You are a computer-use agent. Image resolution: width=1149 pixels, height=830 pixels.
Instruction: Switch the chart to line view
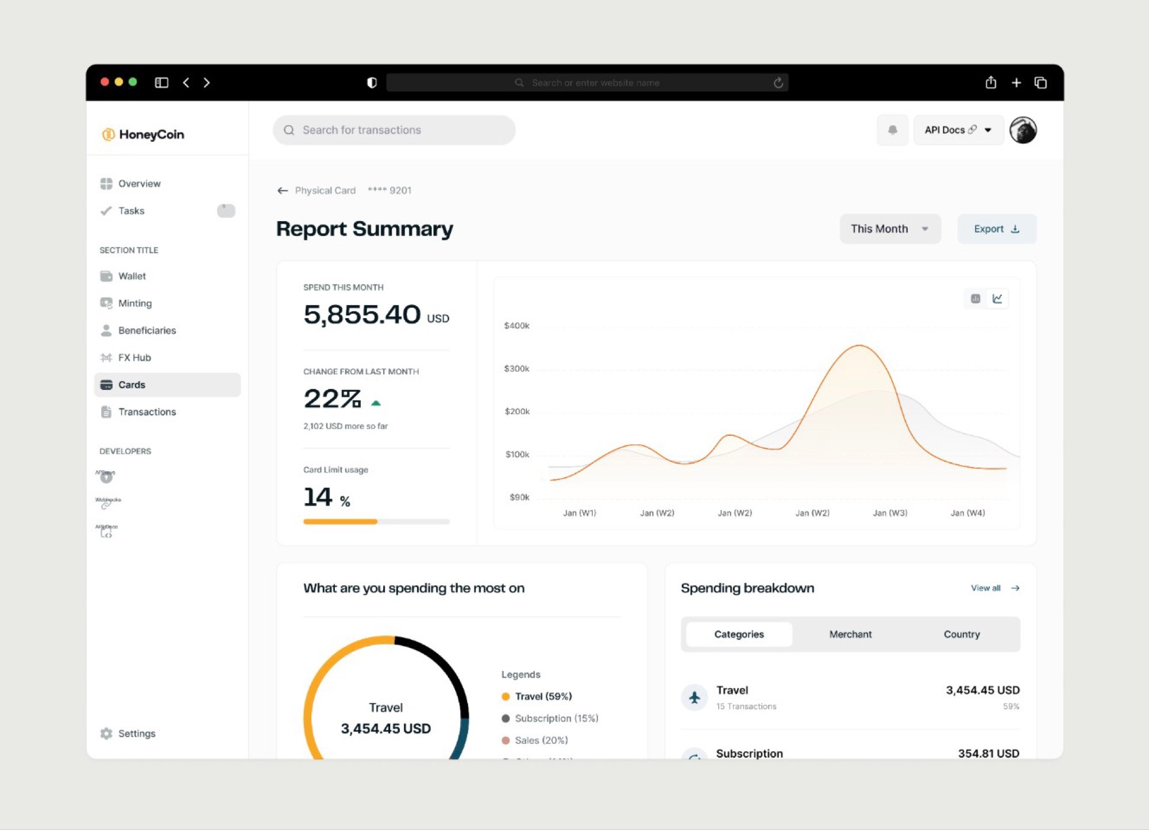pyautogui.click(x=997, y=299)
